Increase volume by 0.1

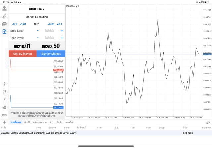point(59,24)
